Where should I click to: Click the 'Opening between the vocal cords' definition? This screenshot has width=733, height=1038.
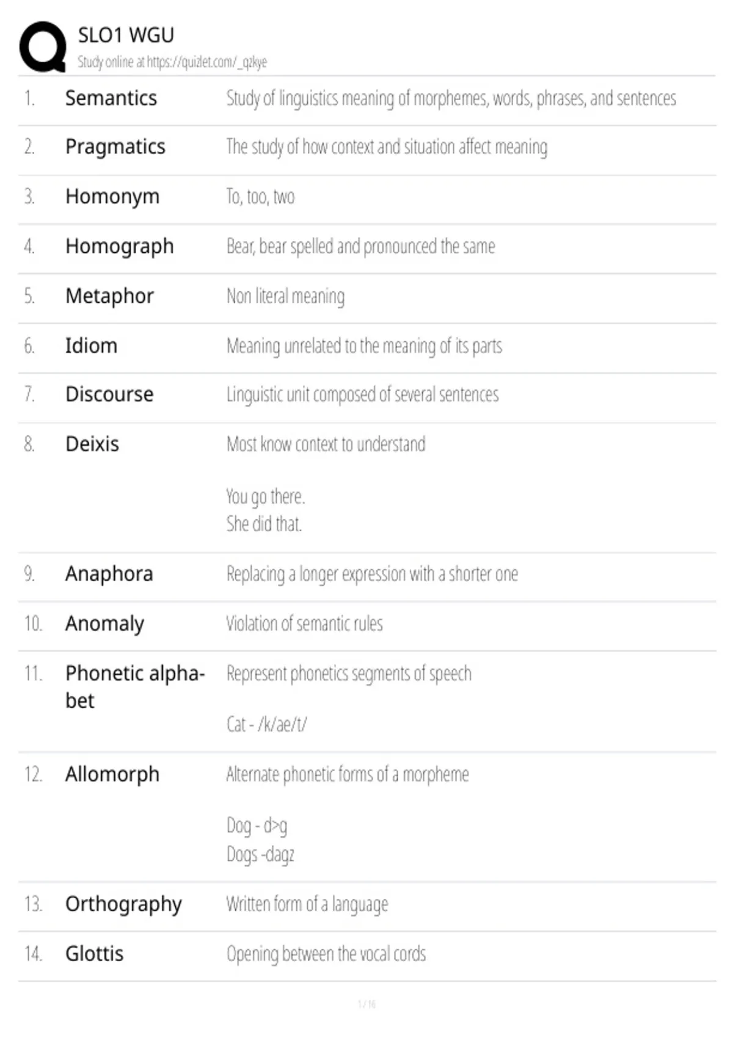(x=326, y=954)
